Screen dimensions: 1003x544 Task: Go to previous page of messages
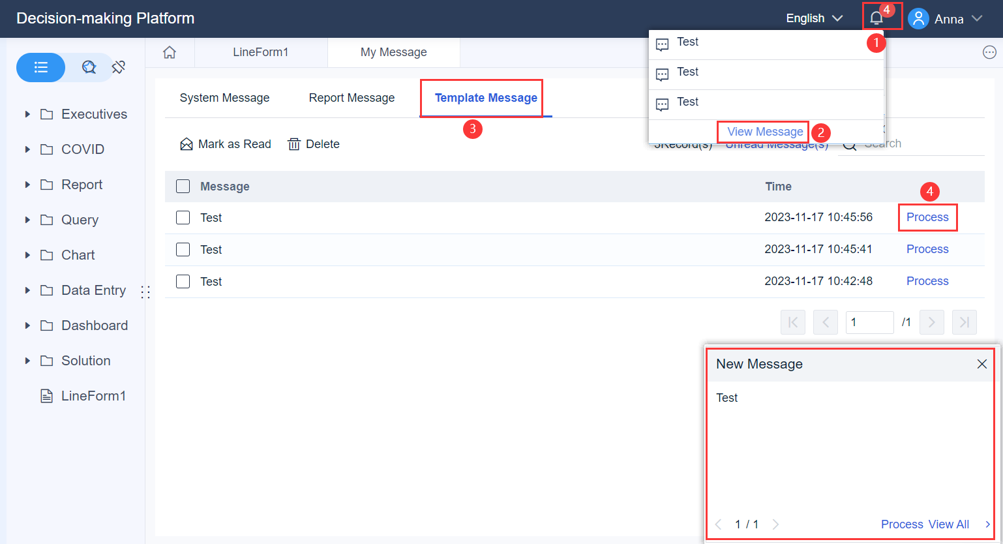pos(826,322)
